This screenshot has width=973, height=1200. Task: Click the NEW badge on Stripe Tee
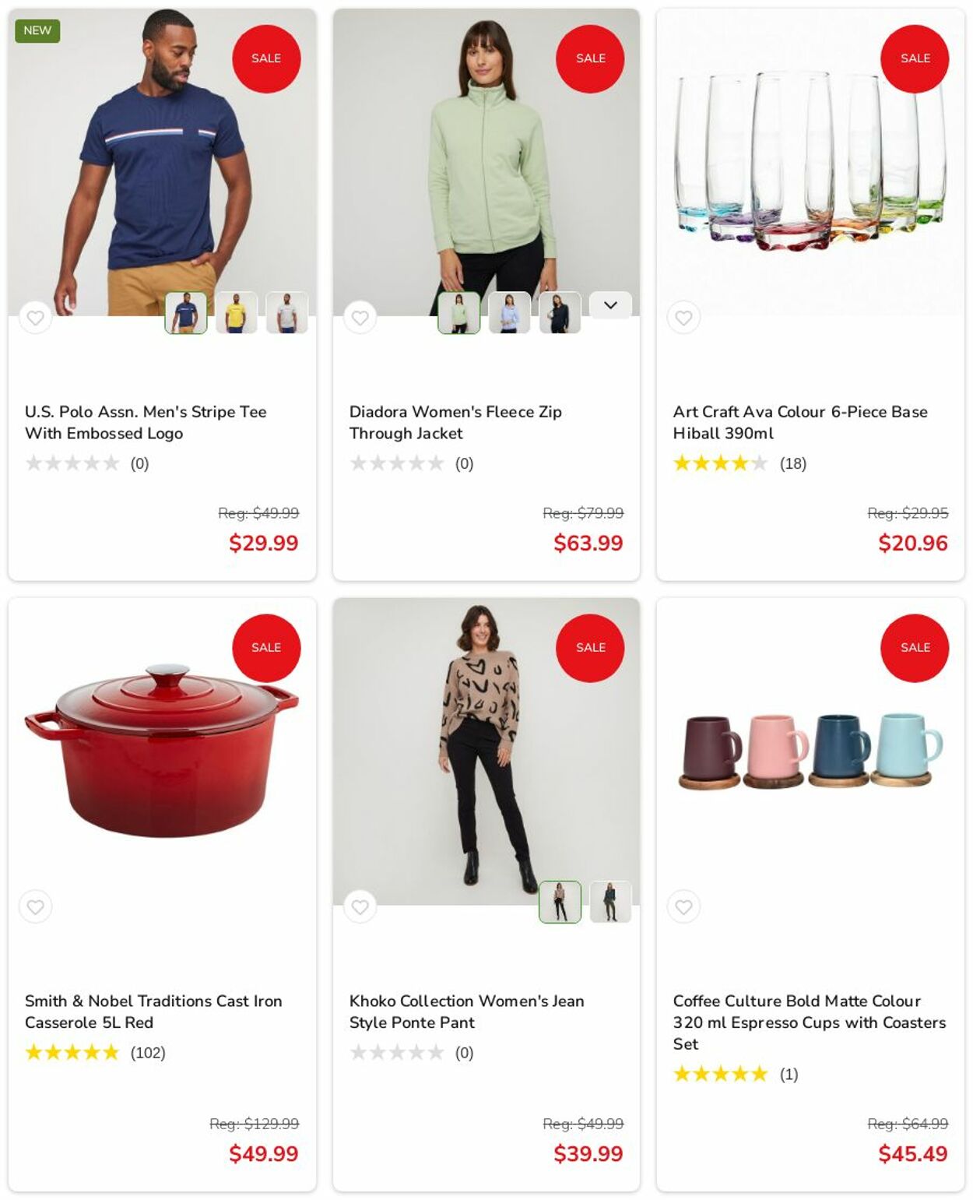37,30
